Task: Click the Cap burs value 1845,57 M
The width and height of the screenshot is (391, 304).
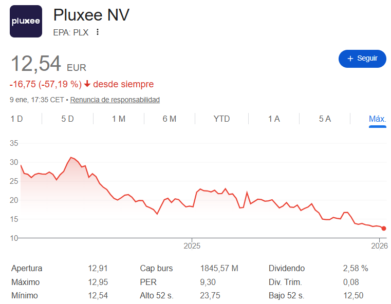Action: click(219, 269)
